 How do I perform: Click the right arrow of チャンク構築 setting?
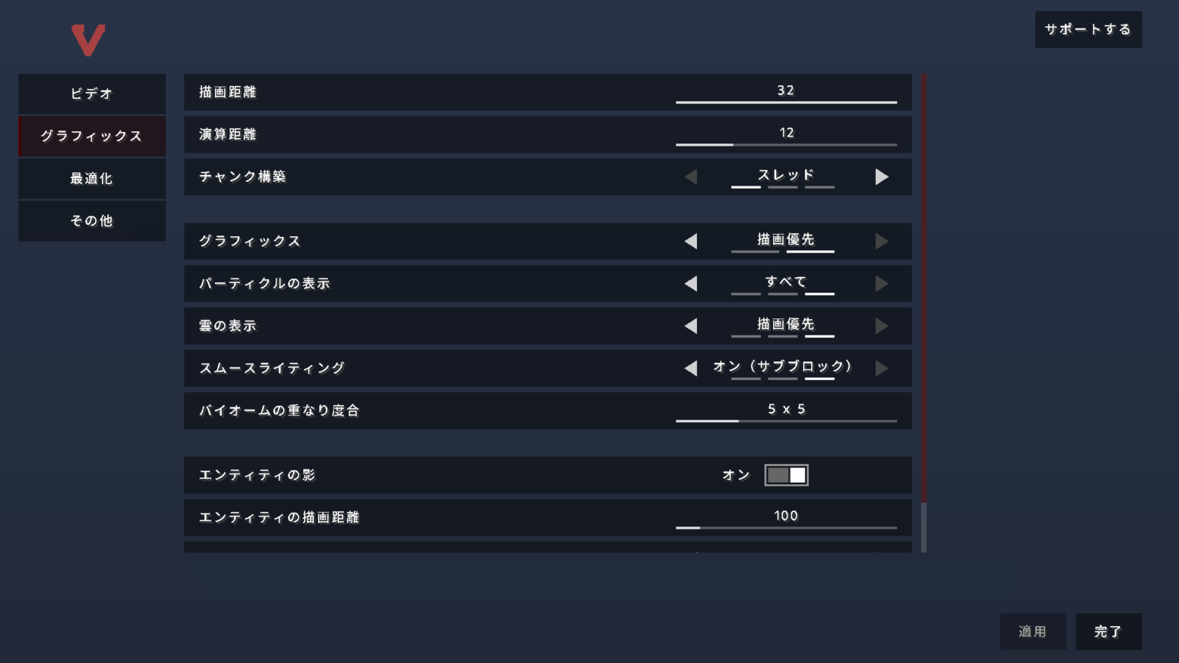pos(881,176)
